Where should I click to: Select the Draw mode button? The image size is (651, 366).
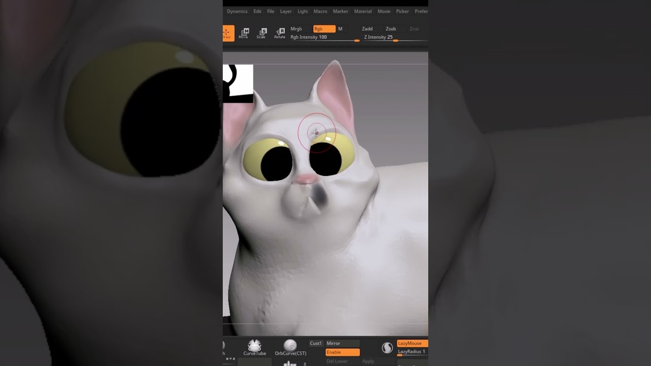pos(228,33)
